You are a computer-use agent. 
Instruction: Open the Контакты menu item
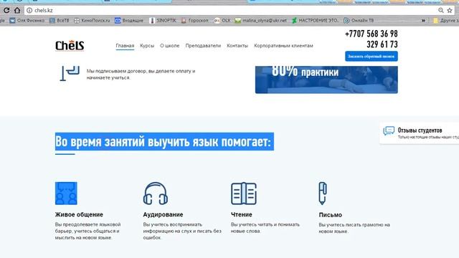click(x=237, y=46)
